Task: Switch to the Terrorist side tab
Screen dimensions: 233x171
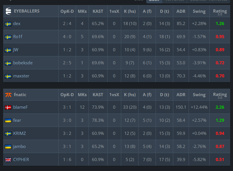Action: click(174, 1)
